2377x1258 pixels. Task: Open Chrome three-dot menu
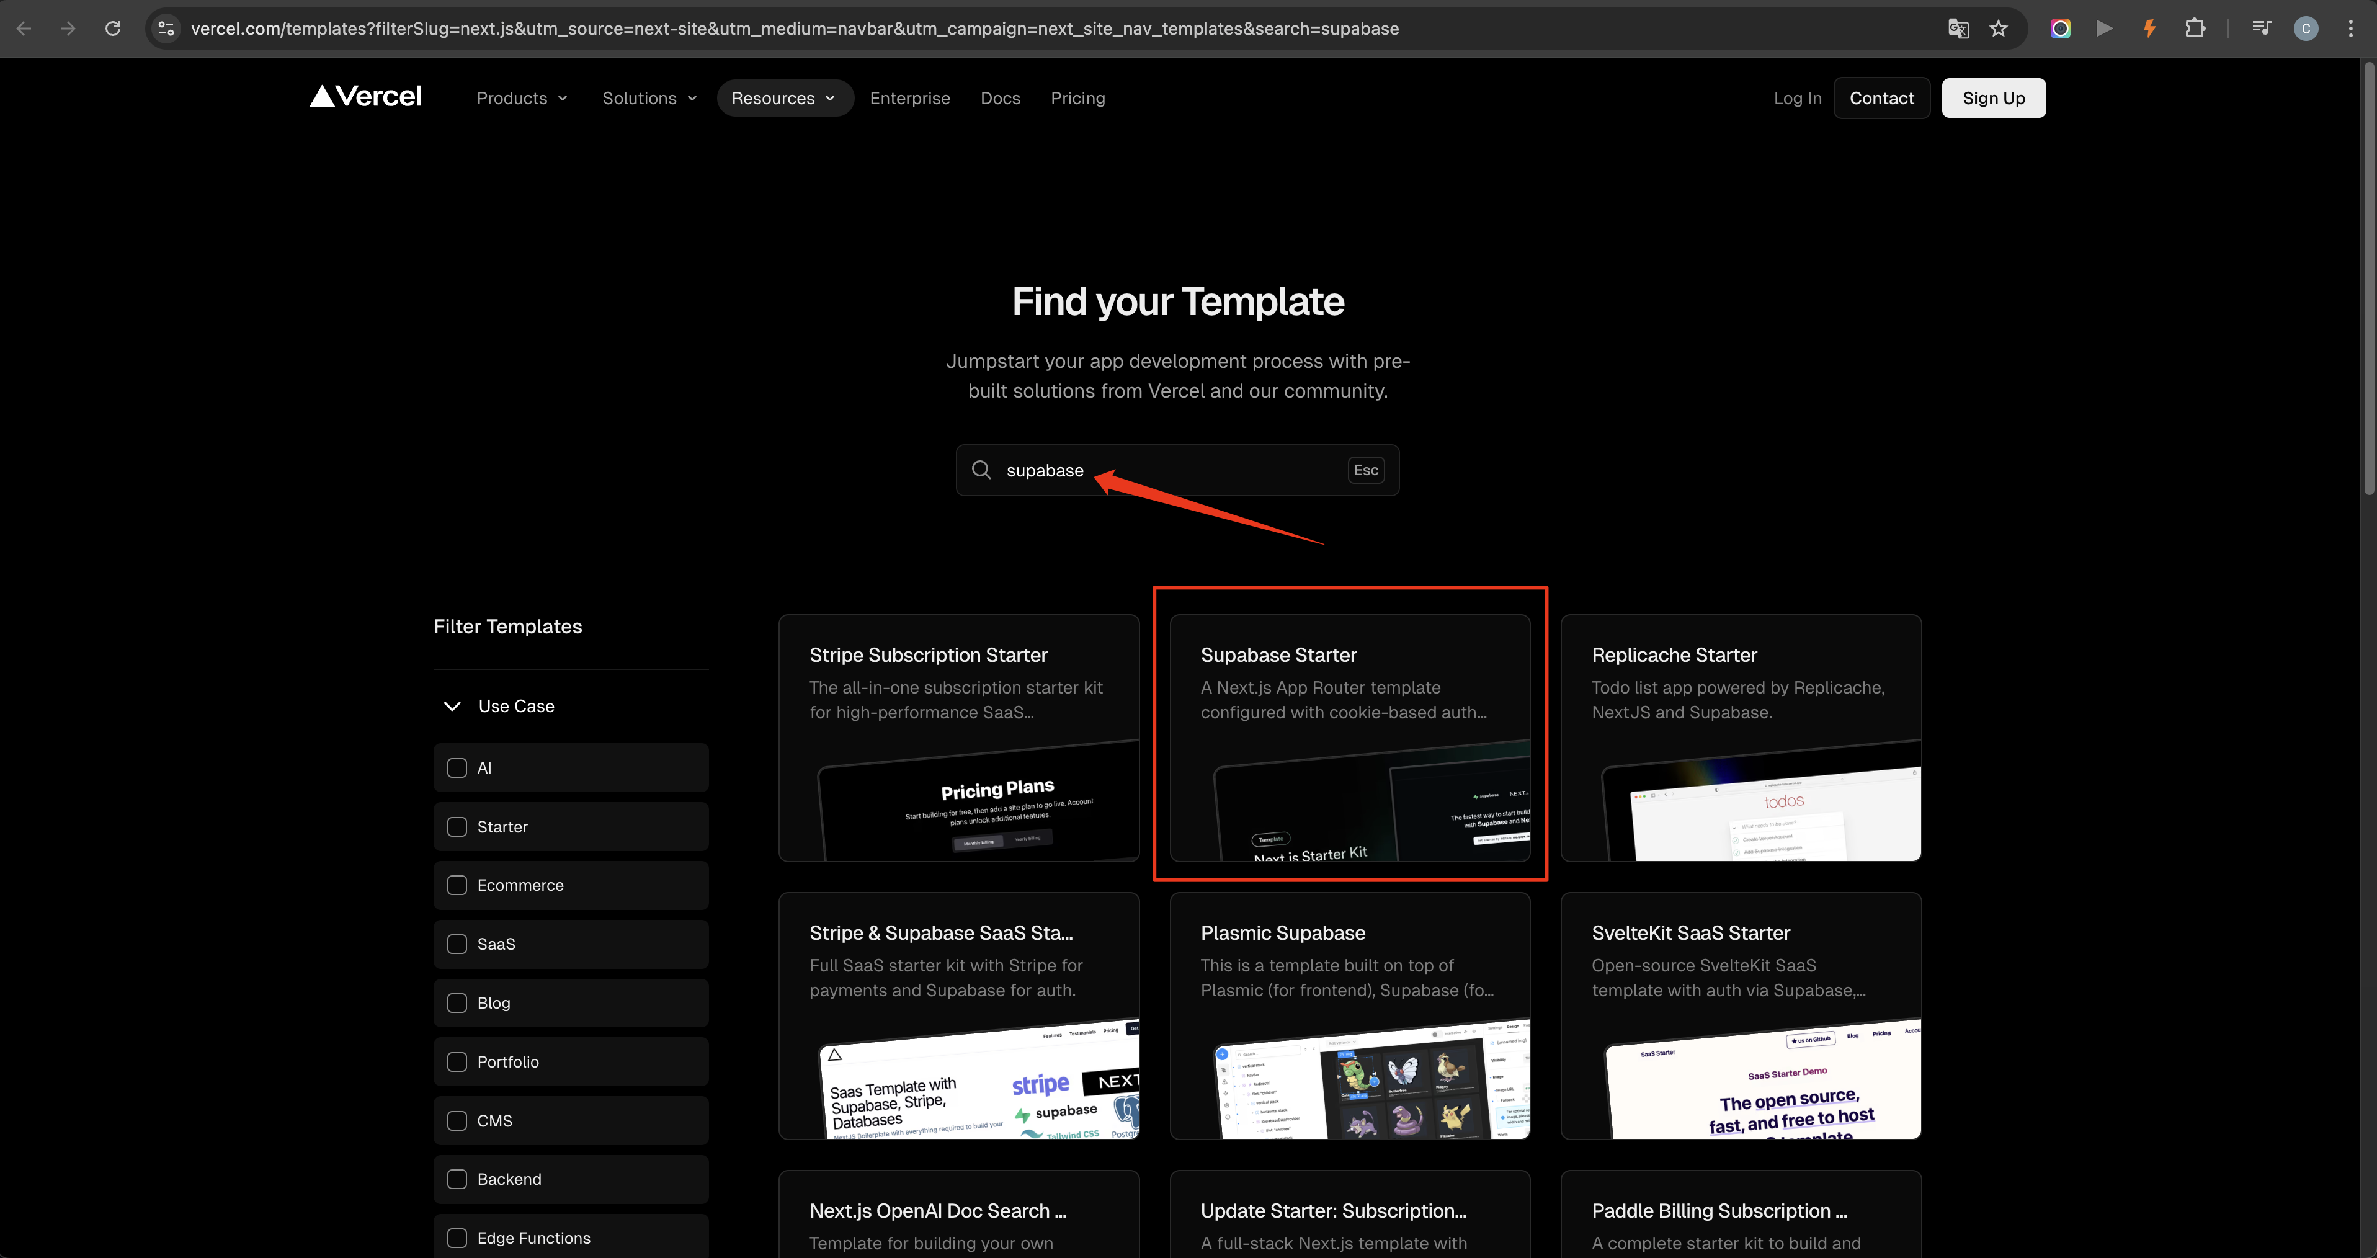[x=2350, y=29]
